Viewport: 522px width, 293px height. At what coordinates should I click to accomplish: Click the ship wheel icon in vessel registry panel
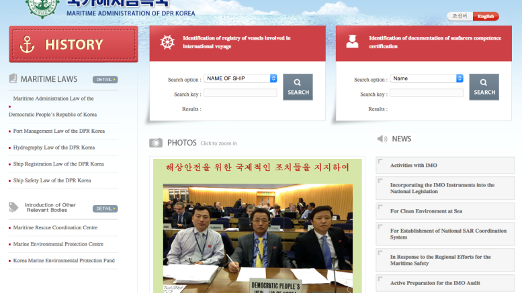tap(167, 42)
